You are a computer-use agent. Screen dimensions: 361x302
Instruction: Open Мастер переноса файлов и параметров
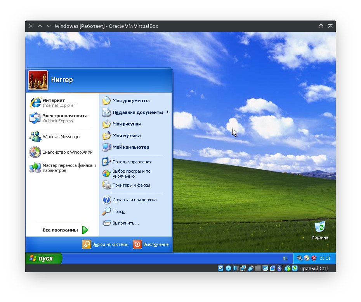(x=62, y=168)
